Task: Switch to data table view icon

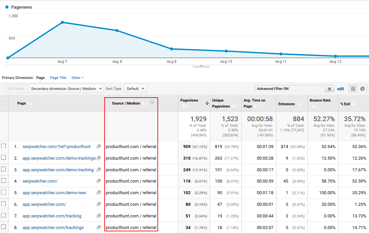Action: coord(353,89)
